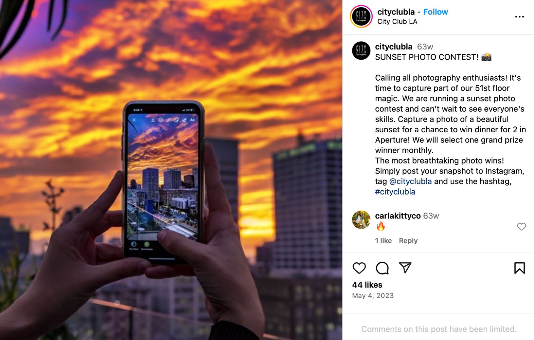The image size is (534, 340).
Task: Like carlakittyco's fire emoji comment
Action: click(521, 227)
